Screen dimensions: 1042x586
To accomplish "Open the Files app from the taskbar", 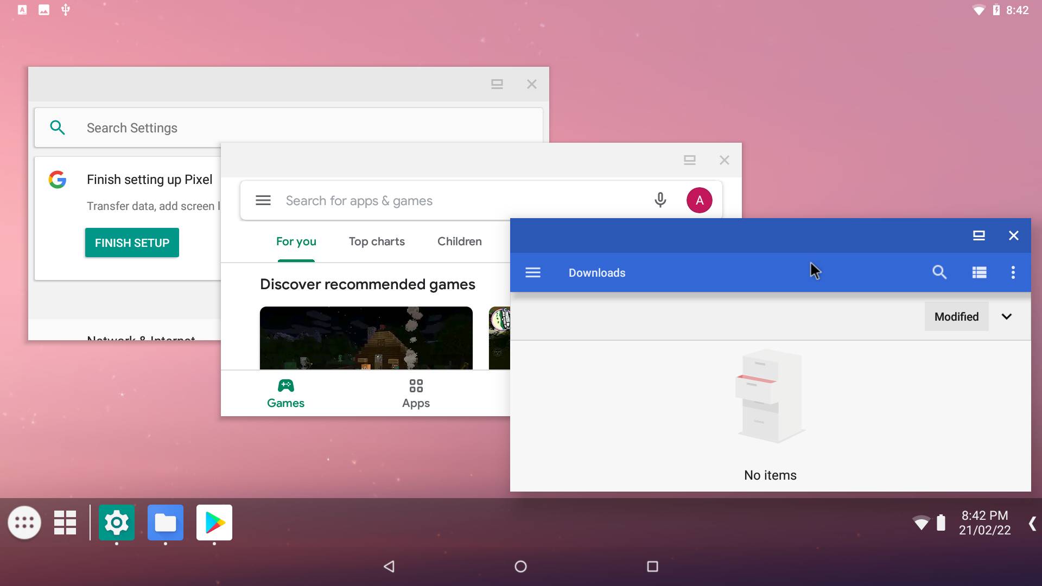I will [165, 523].
